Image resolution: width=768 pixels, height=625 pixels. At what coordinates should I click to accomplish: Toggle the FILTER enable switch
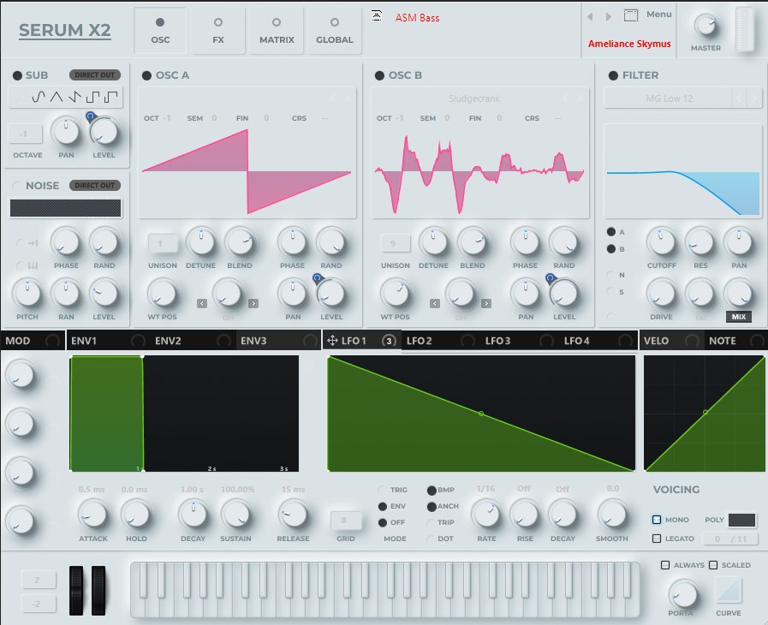[x=613, y=75]
